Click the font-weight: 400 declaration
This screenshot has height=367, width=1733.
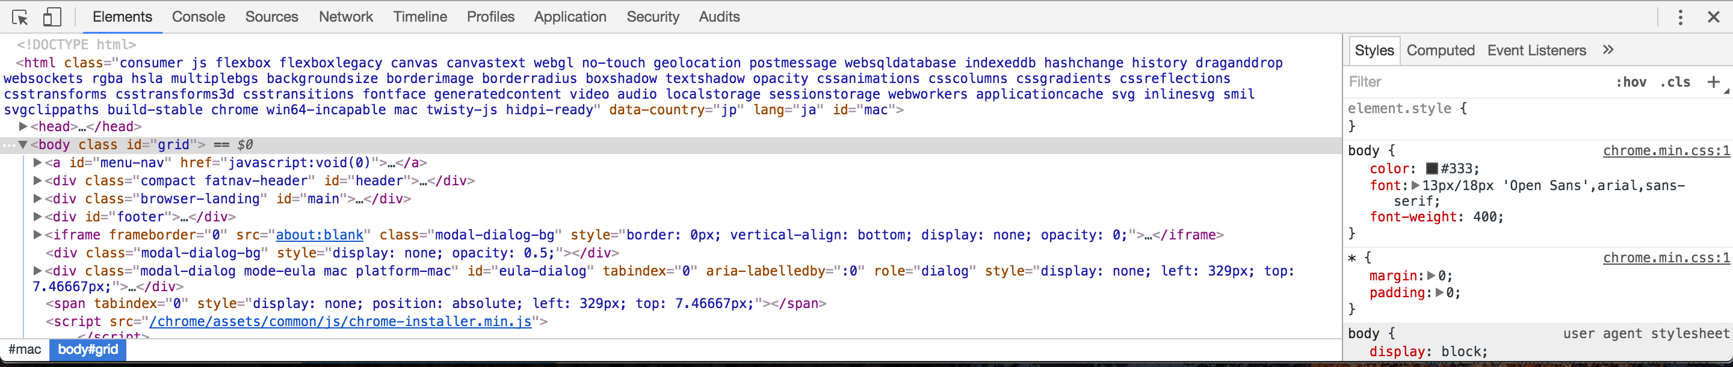[1436, 217]
